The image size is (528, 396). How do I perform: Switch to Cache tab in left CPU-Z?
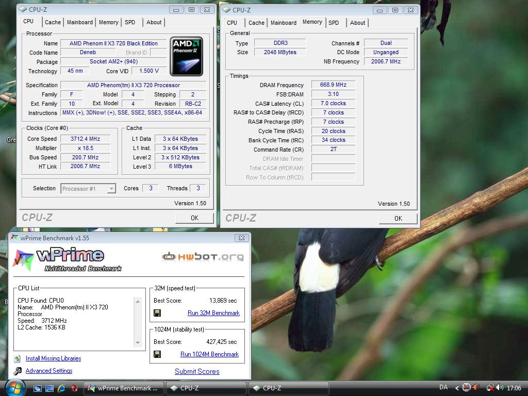click(53, 22)
